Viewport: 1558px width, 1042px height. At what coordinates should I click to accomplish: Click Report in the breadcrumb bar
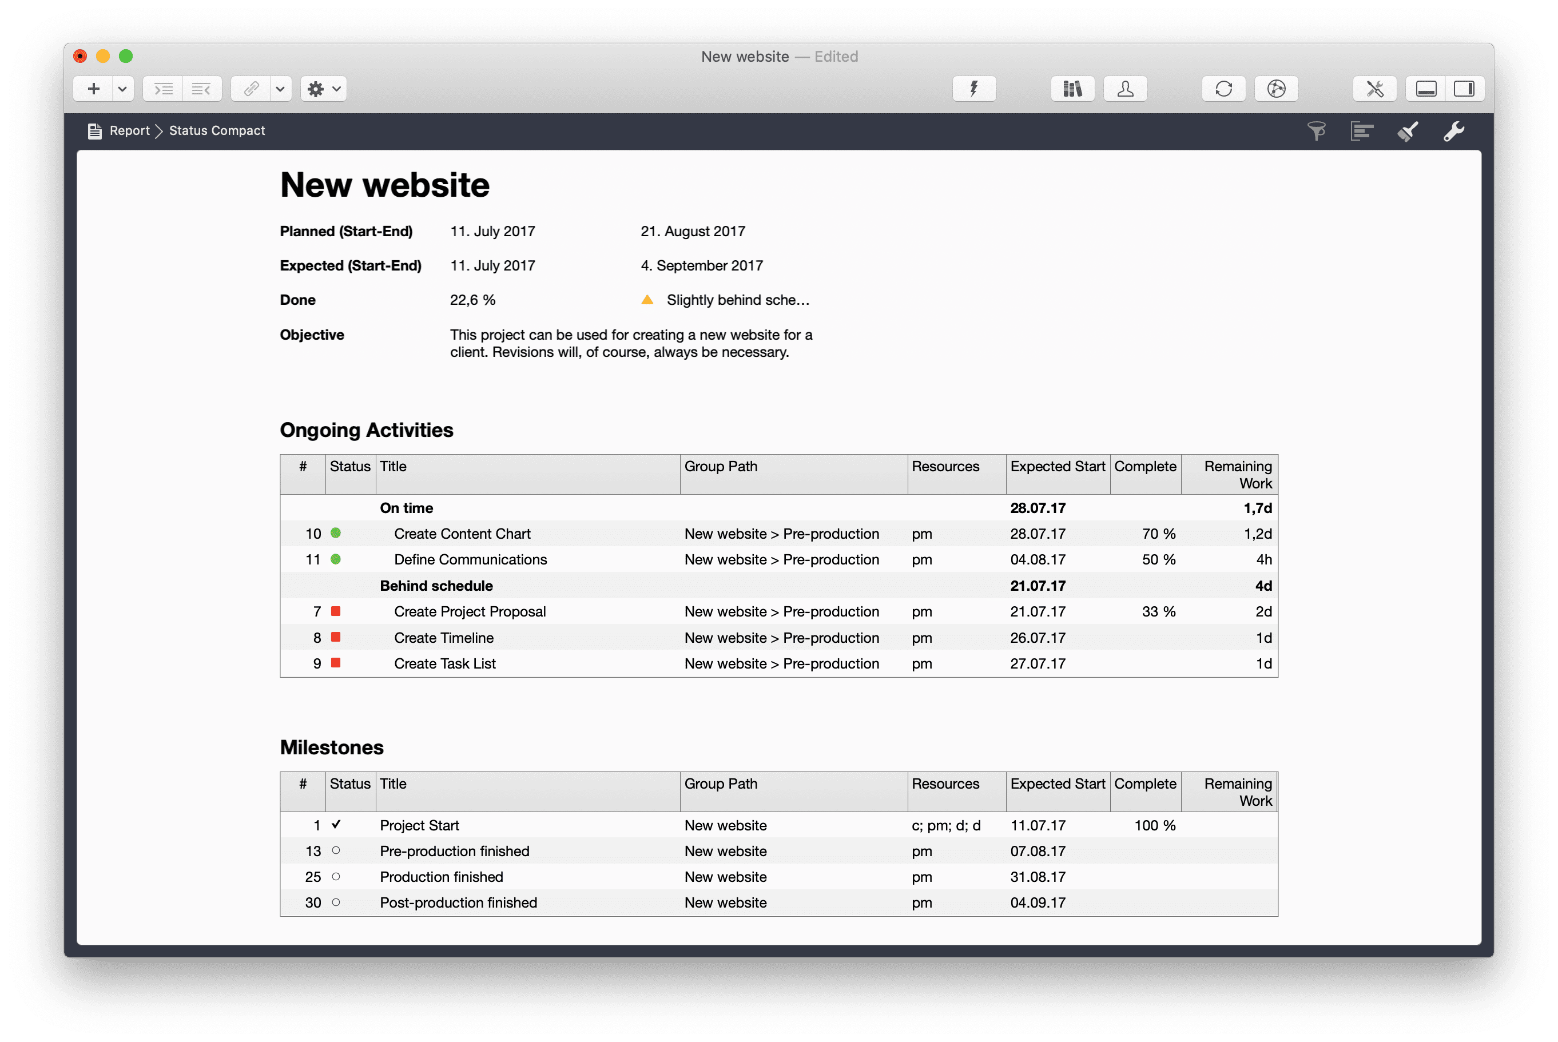130,130
